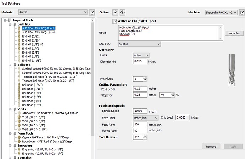Screen dimensions: 245x159
Task: Increase the Stepover percentage
Action: coord(173,94)
